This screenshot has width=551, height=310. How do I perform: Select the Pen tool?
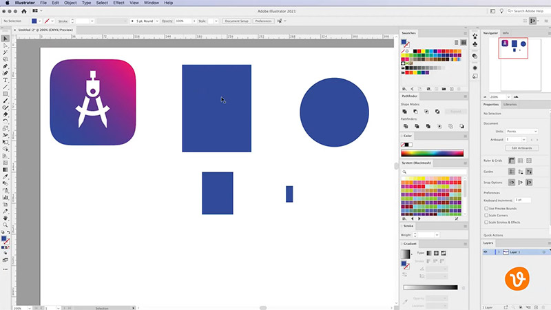tap(6, 66)
